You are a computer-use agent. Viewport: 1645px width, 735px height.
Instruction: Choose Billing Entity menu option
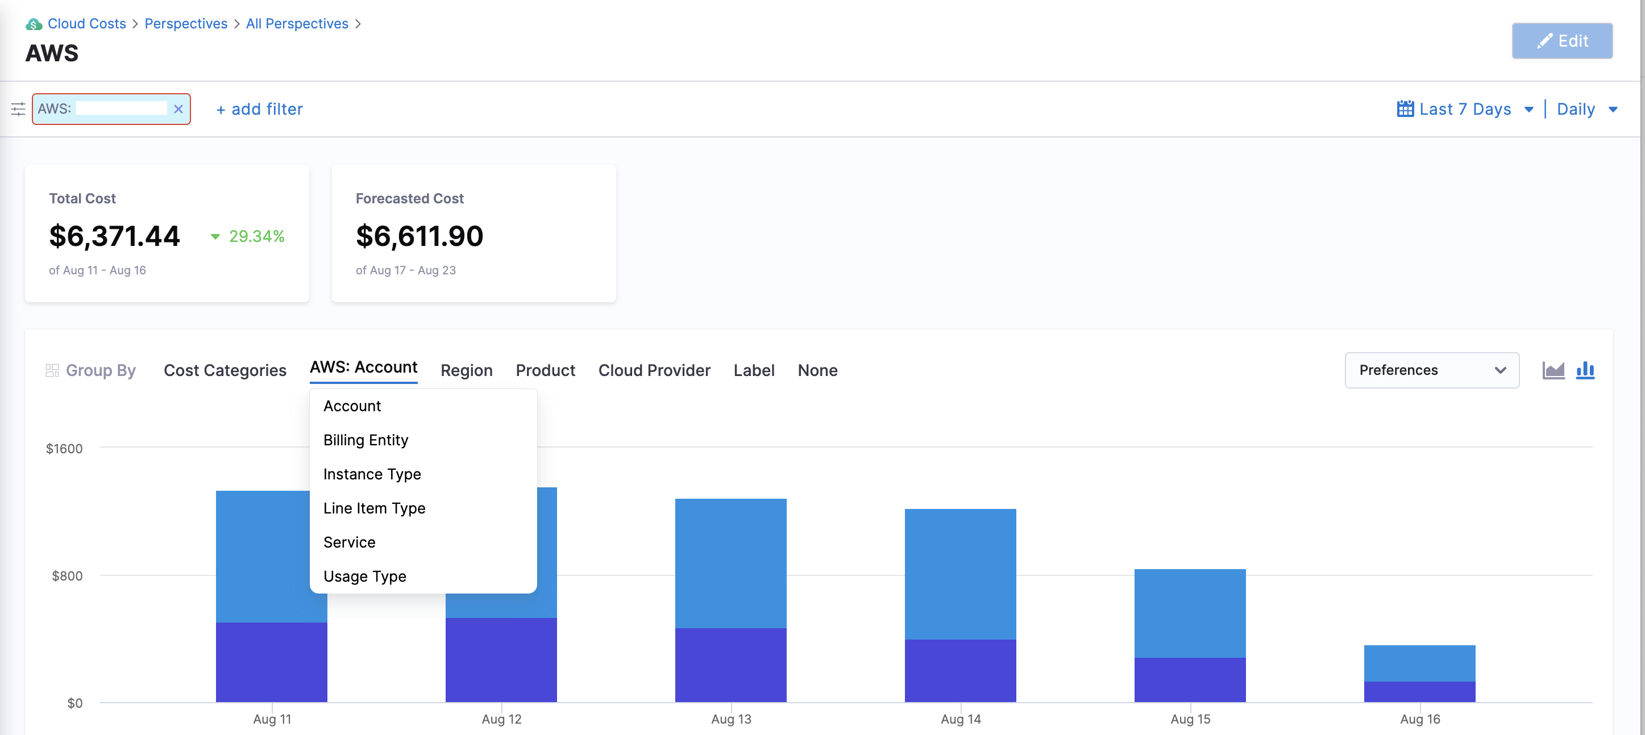(x=423, y=440)
